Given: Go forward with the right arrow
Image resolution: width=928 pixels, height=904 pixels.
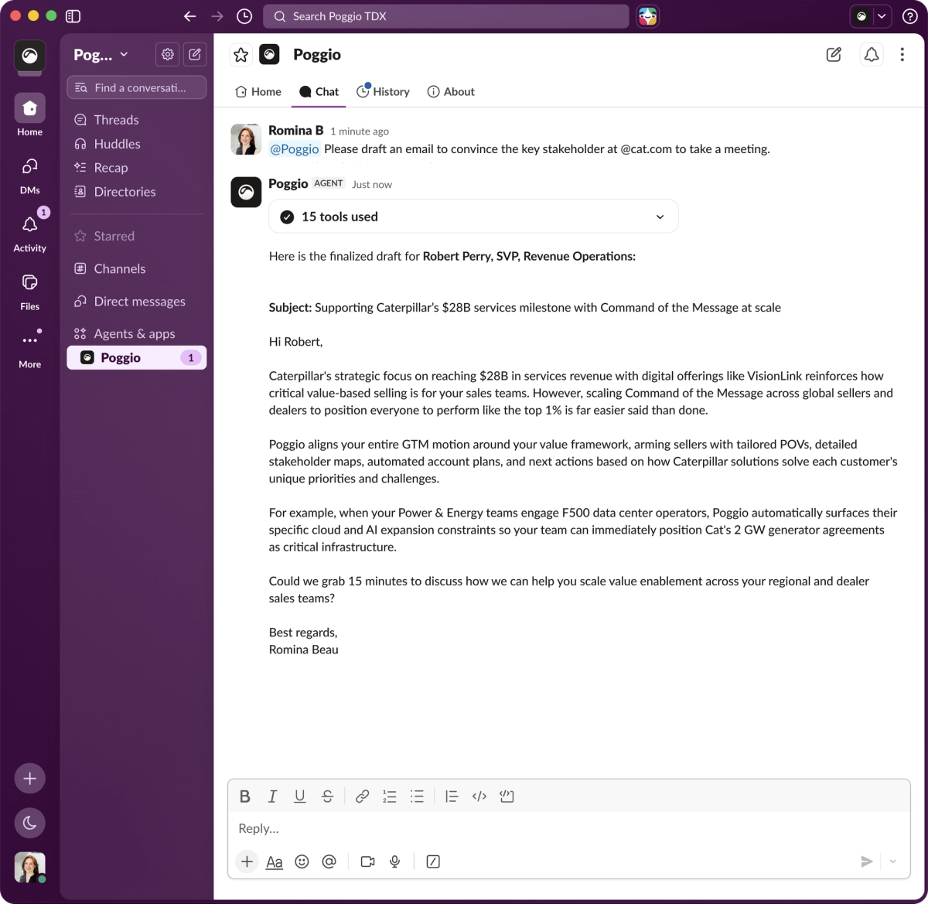Looking at the screenshot, I should pyautogui.click(x=217, y=16).
